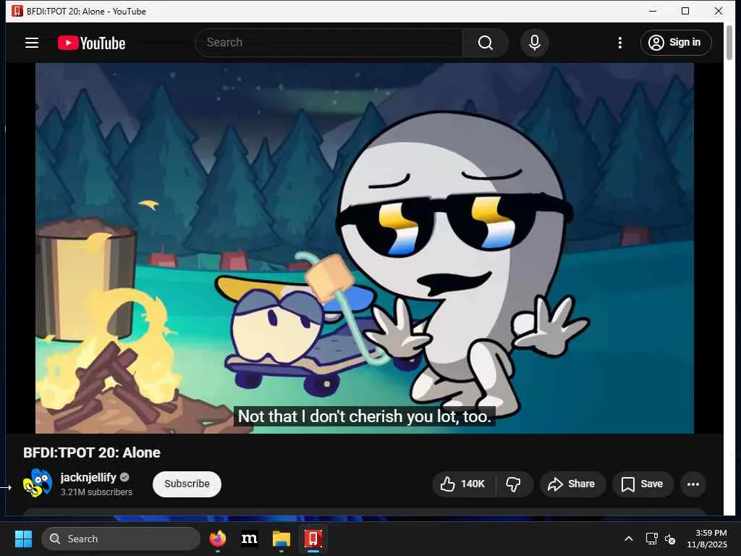
Task: Pause the video by clicking the player
Action: tap(365, 248)
